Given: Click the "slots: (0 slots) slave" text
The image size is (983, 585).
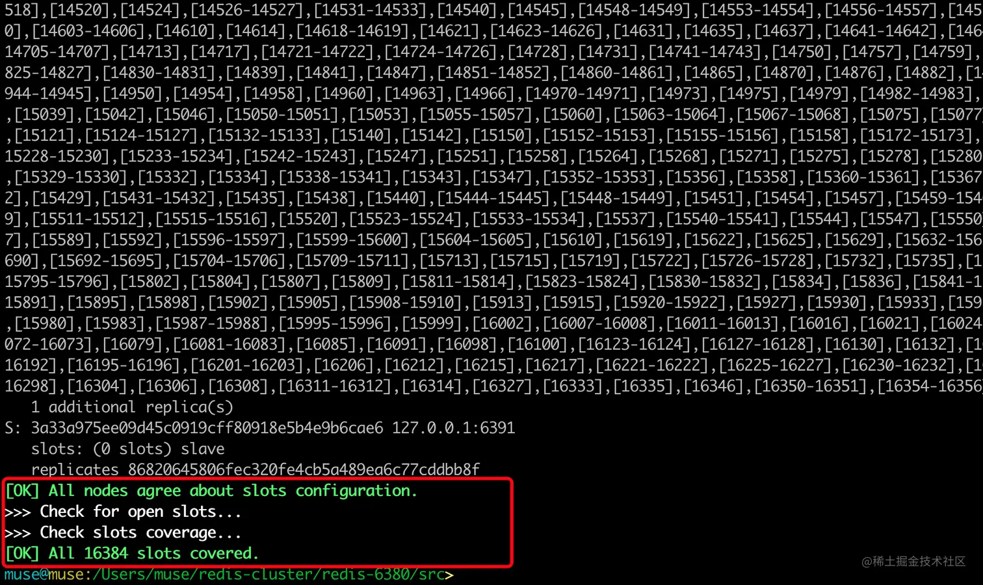Looking at the screenshot, I should [x=127, y=449].
